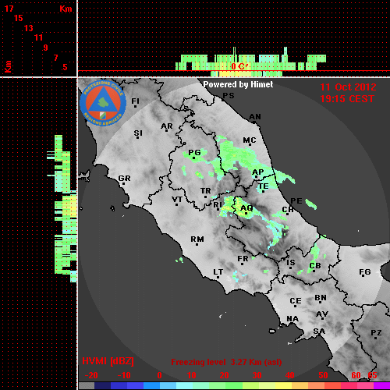Screen dimensions: 390x390
Task: Click the 'HVMI [dBZ]' product label
Action: pyautogui.click(x=108, y=361)
